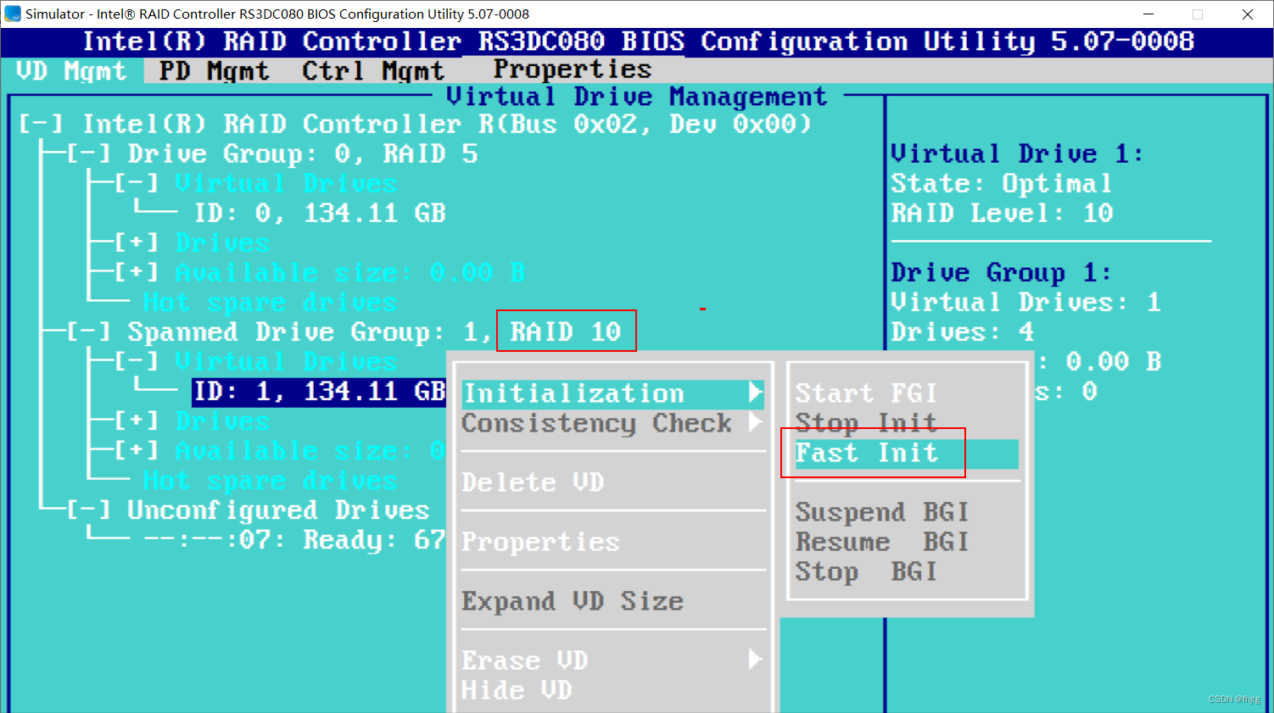Collapse Virtual Drives under Drive Group 0
Screen dimensions: 1274x713
pos(137,183)
